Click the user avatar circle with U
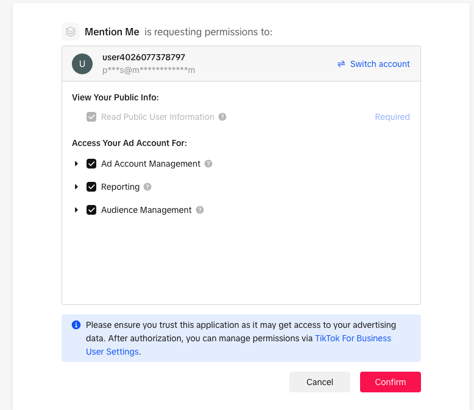This screenshot has height=410, width=474. tap(82, 64)
